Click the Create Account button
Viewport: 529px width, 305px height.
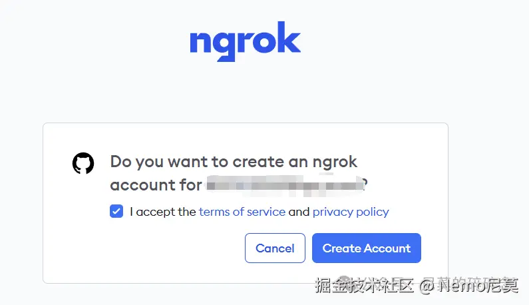tap(367, 248)
